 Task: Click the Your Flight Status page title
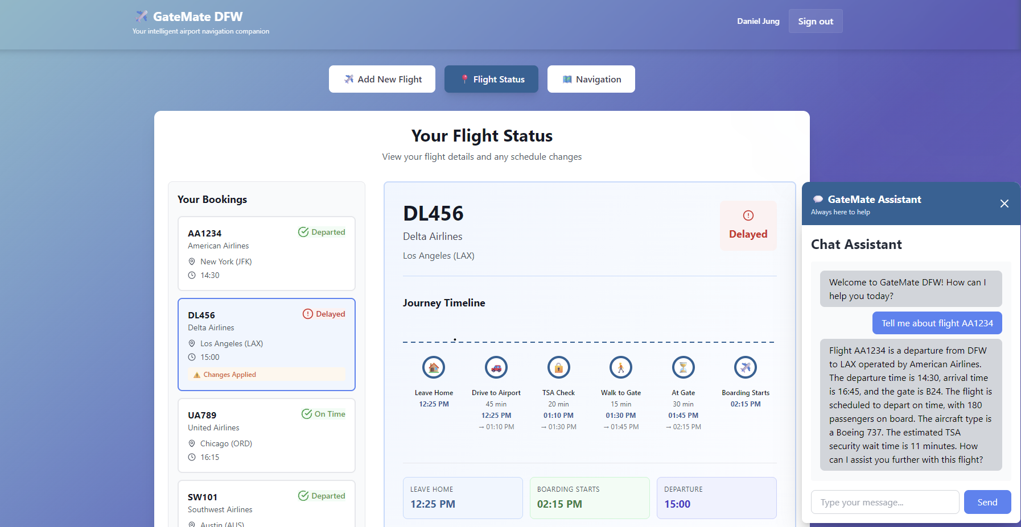coord(482,136)
